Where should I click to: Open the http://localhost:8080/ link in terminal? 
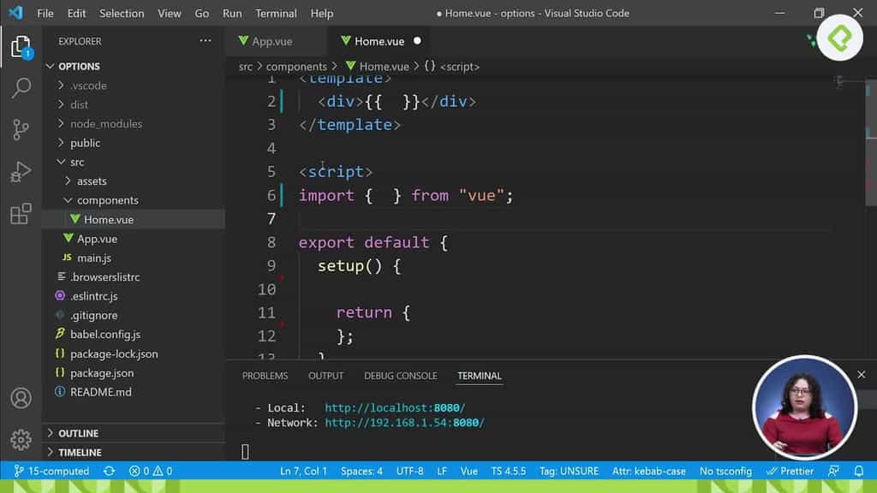395,407
